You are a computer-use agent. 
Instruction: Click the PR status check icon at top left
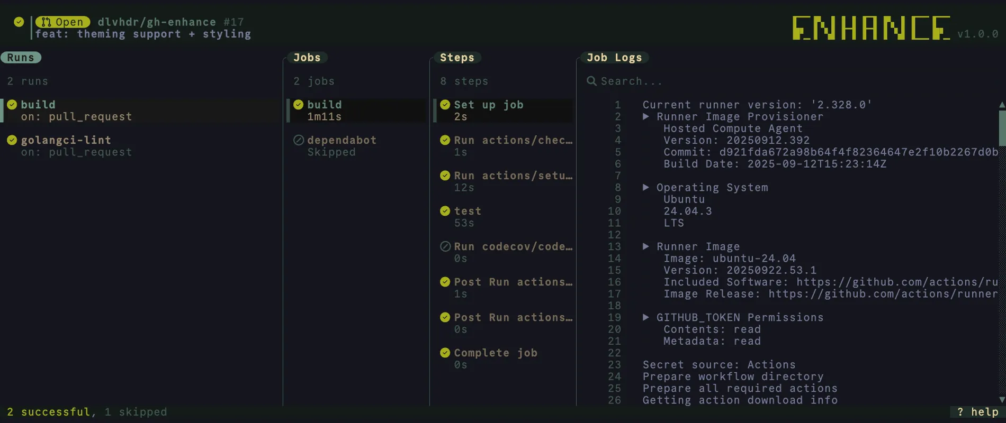pyautogui.click(x=19, y=22)
